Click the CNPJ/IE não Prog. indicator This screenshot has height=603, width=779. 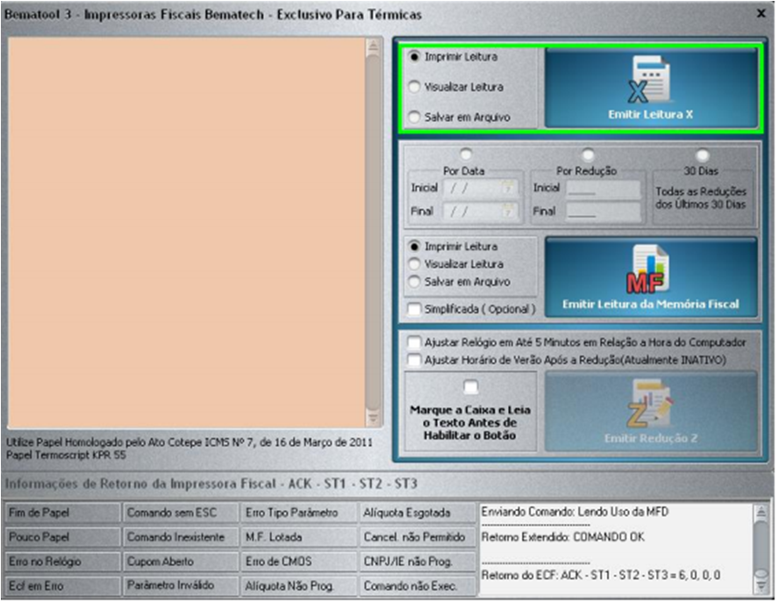418,562
